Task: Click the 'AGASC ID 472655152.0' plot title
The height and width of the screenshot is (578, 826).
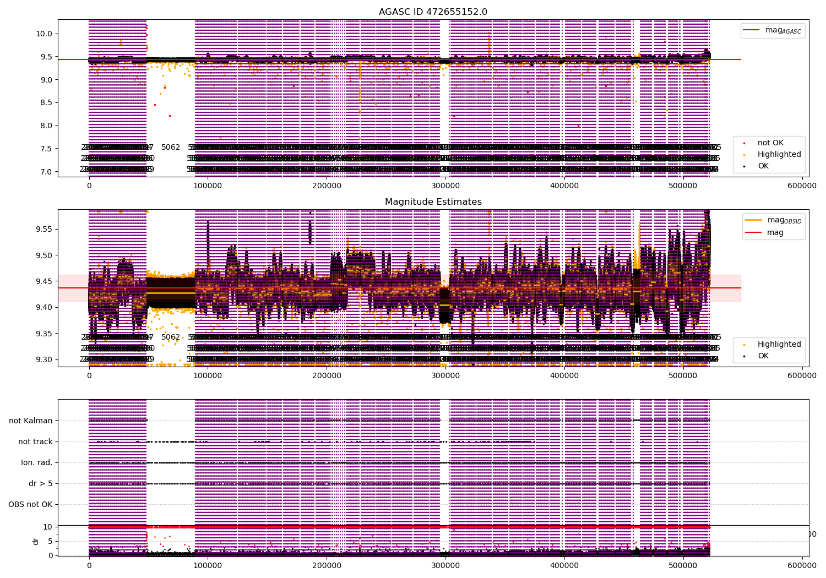Action: 433,12
